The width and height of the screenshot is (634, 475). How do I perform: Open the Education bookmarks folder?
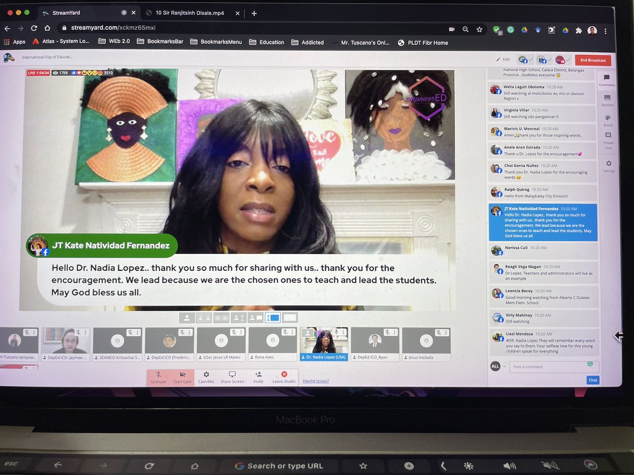[267, 42]
